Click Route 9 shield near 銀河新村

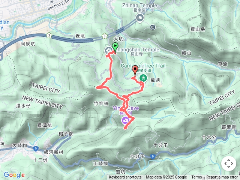[36, 148]
